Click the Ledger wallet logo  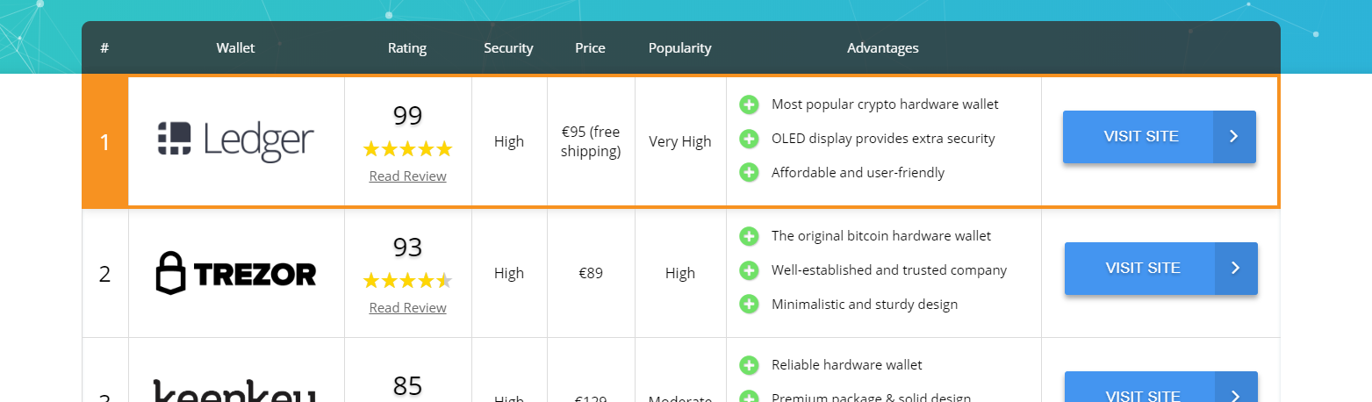coord(236,141)
